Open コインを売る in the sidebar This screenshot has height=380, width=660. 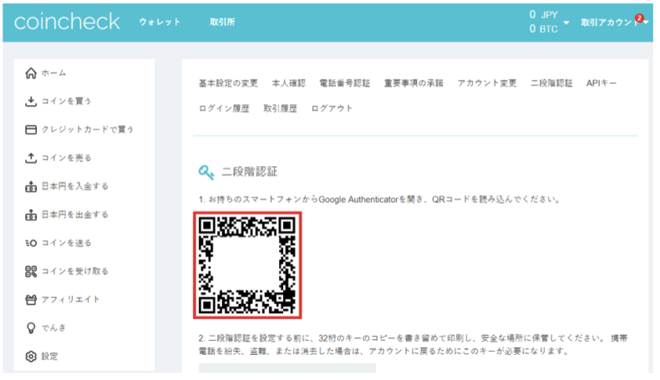point(66,158)
